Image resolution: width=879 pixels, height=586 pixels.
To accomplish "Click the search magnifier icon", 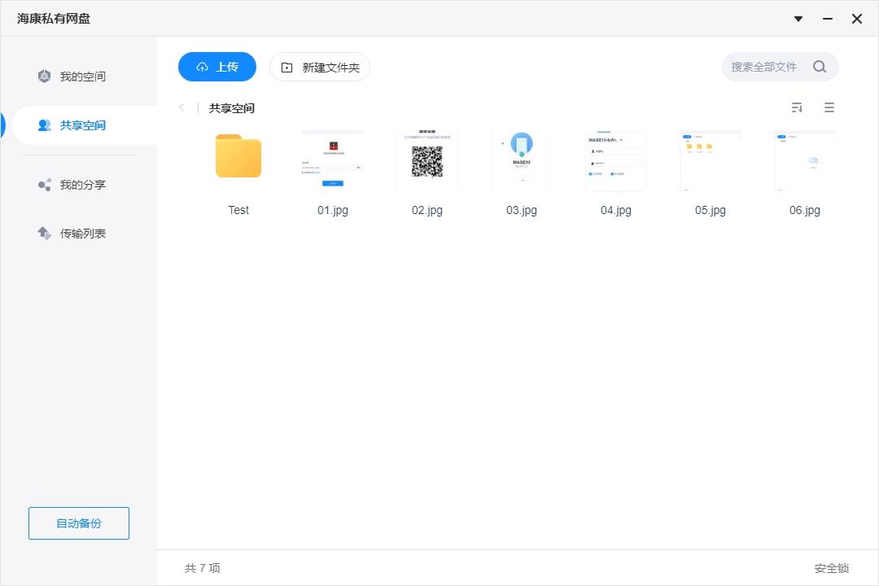I will [x=820, y=67].
